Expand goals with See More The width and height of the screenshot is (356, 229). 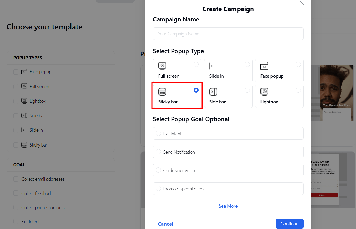228,206
